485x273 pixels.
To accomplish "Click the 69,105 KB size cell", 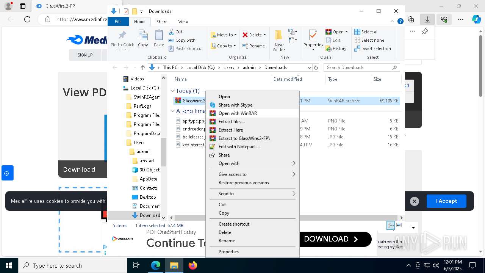I will click(x=389, y=101).
